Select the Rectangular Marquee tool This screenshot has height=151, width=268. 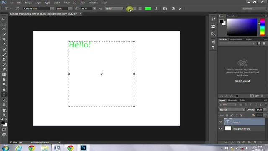click(x=4, y=24)
